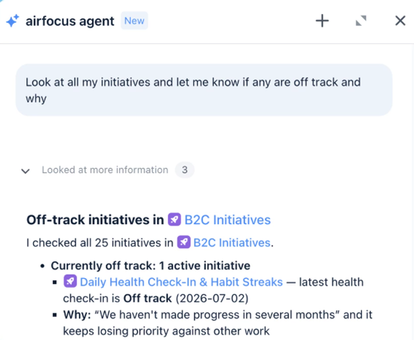This screenshot has height=340, width=414.
Task: Click the 'airfocus agent' panel title
Action: (x=70, y=21)
